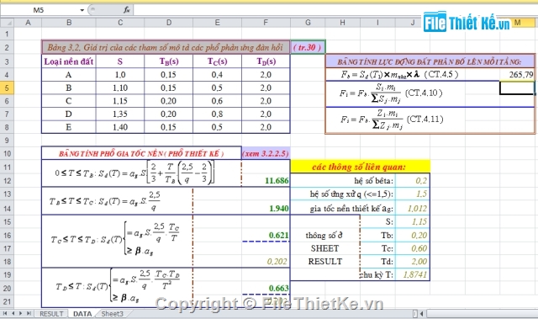Click S value '1,40' cell

pyautogui.click(x=120, y=127)
